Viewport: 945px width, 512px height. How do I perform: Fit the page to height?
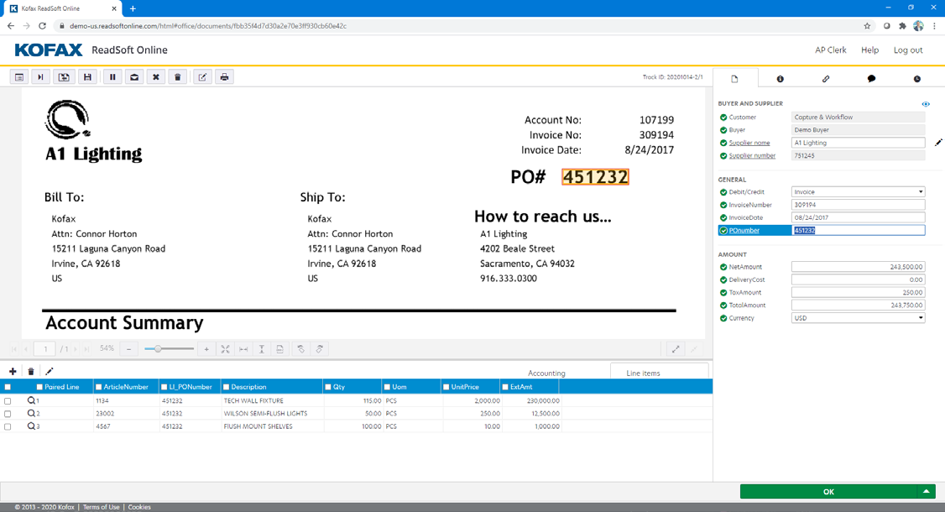[262, 349]
